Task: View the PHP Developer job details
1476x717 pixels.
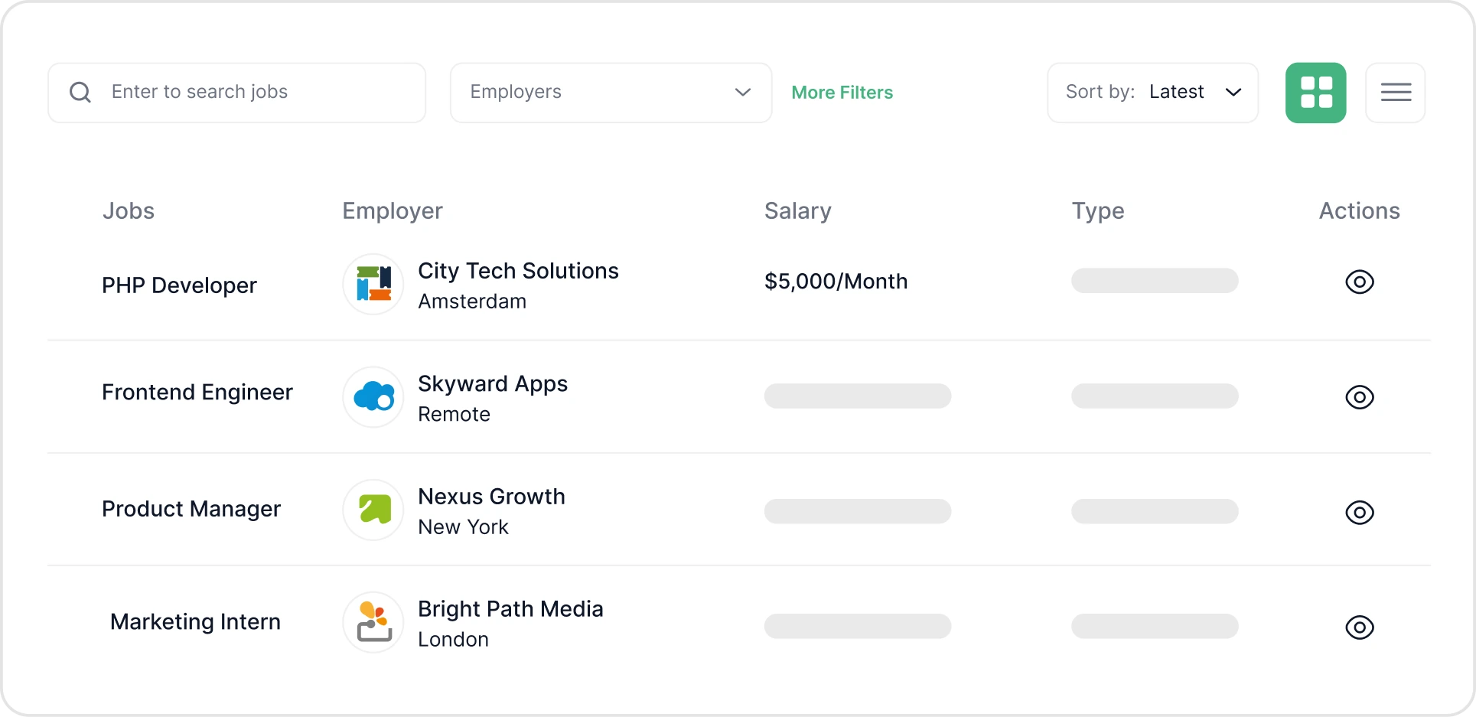Action: tap(1360, 282)
